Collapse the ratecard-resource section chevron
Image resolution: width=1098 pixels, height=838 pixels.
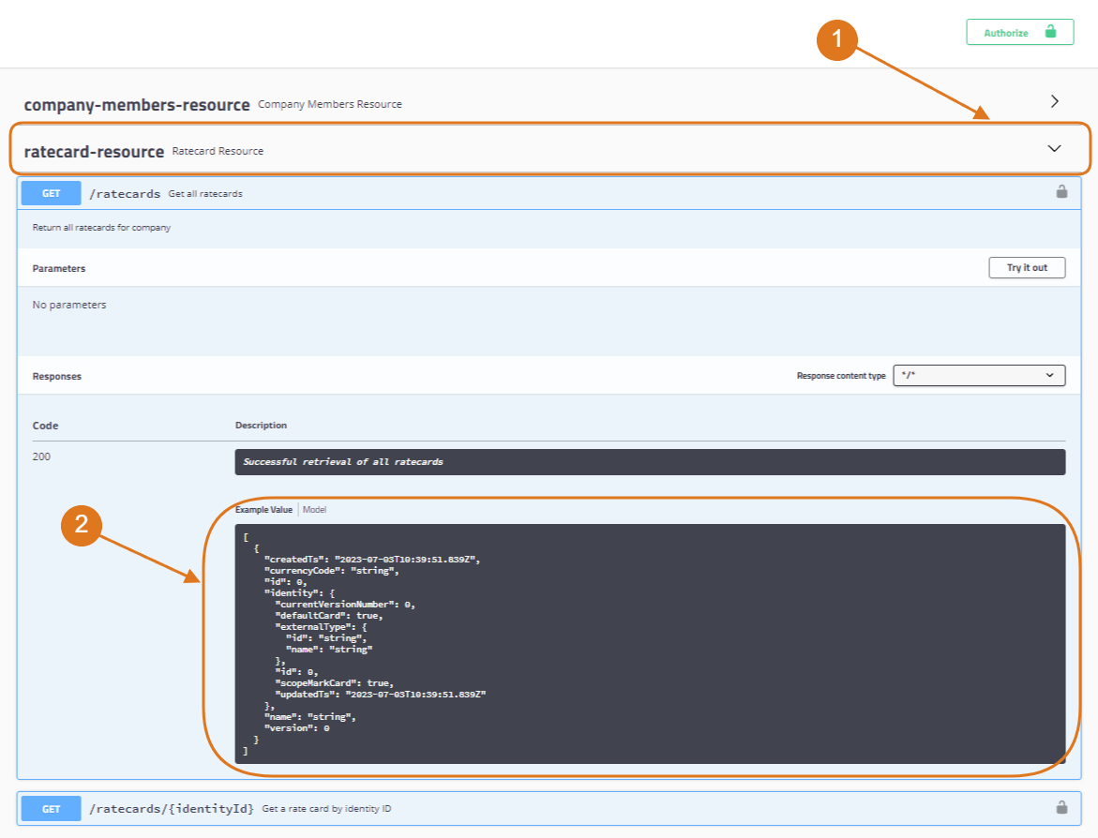click(x=1054, y=148)
